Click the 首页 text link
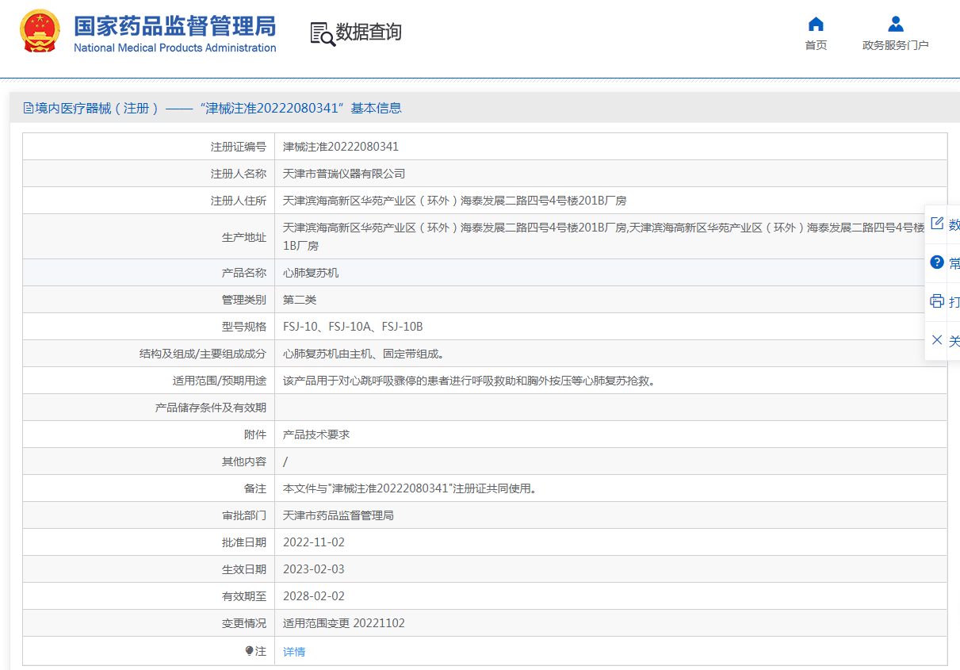Viewport: 960px width, 670px height. pos(816,45)
